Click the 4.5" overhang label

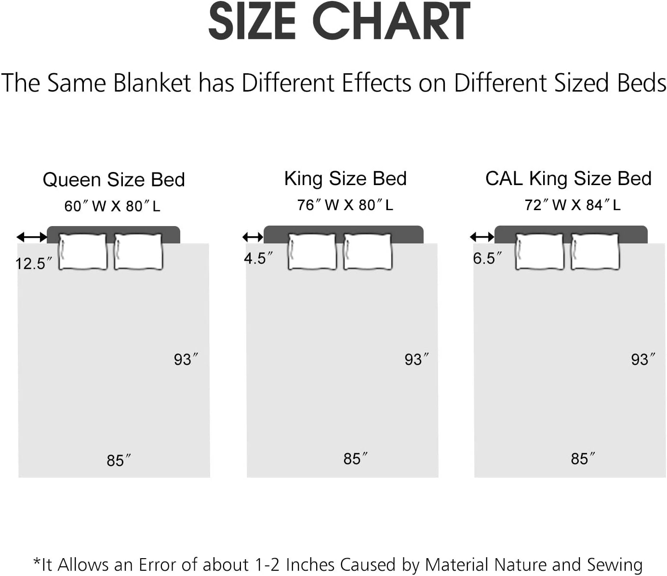coord(258,258)
